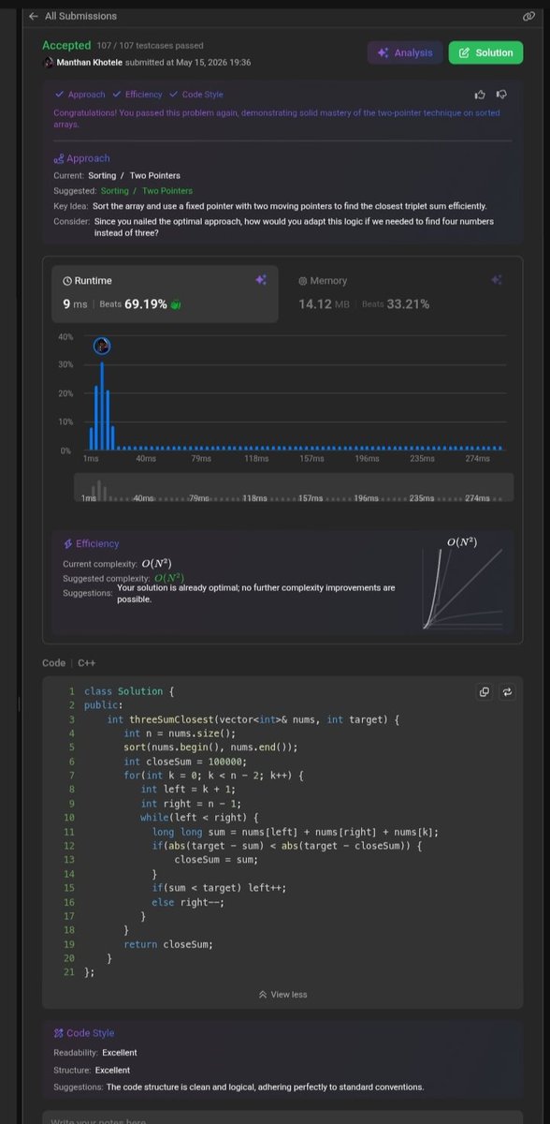This screenshot has width=550, height=1124.
Task: Click the clock icon beside Runtime
Action: 67,281
